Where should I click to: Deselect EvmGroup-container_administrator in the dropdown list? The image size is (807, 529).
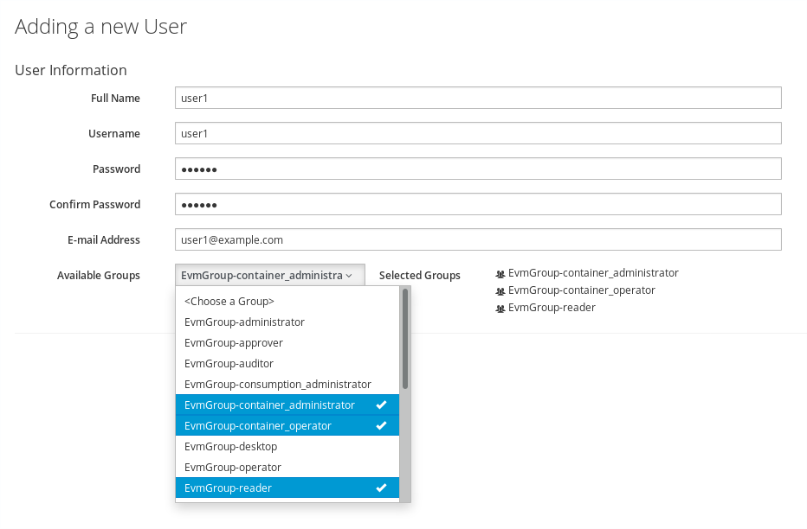(269, 405)
